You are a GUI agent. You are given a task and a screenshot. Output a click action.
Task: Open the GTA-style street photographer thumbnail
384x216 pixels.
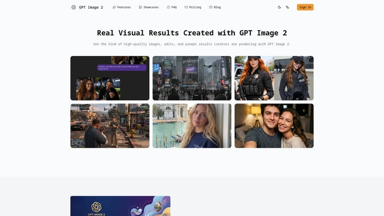pos(110,126)
